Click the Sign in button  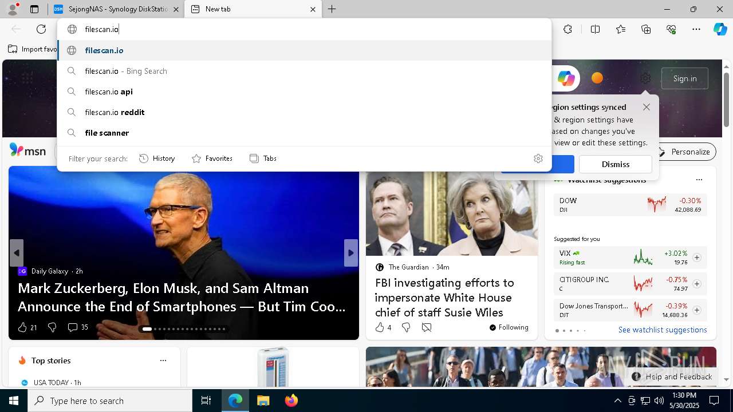point(685,78)
